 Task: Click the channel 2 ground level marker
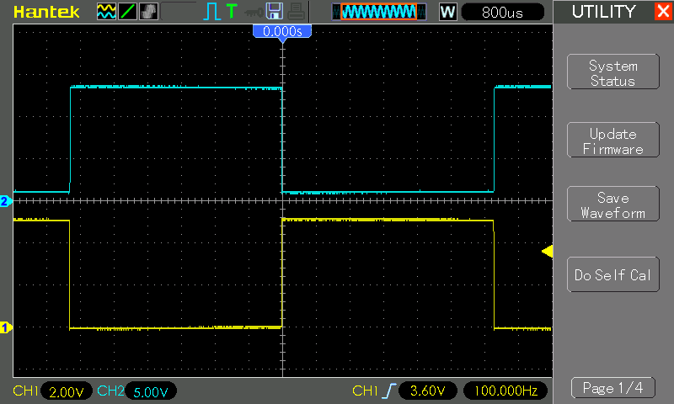point(6,201)
